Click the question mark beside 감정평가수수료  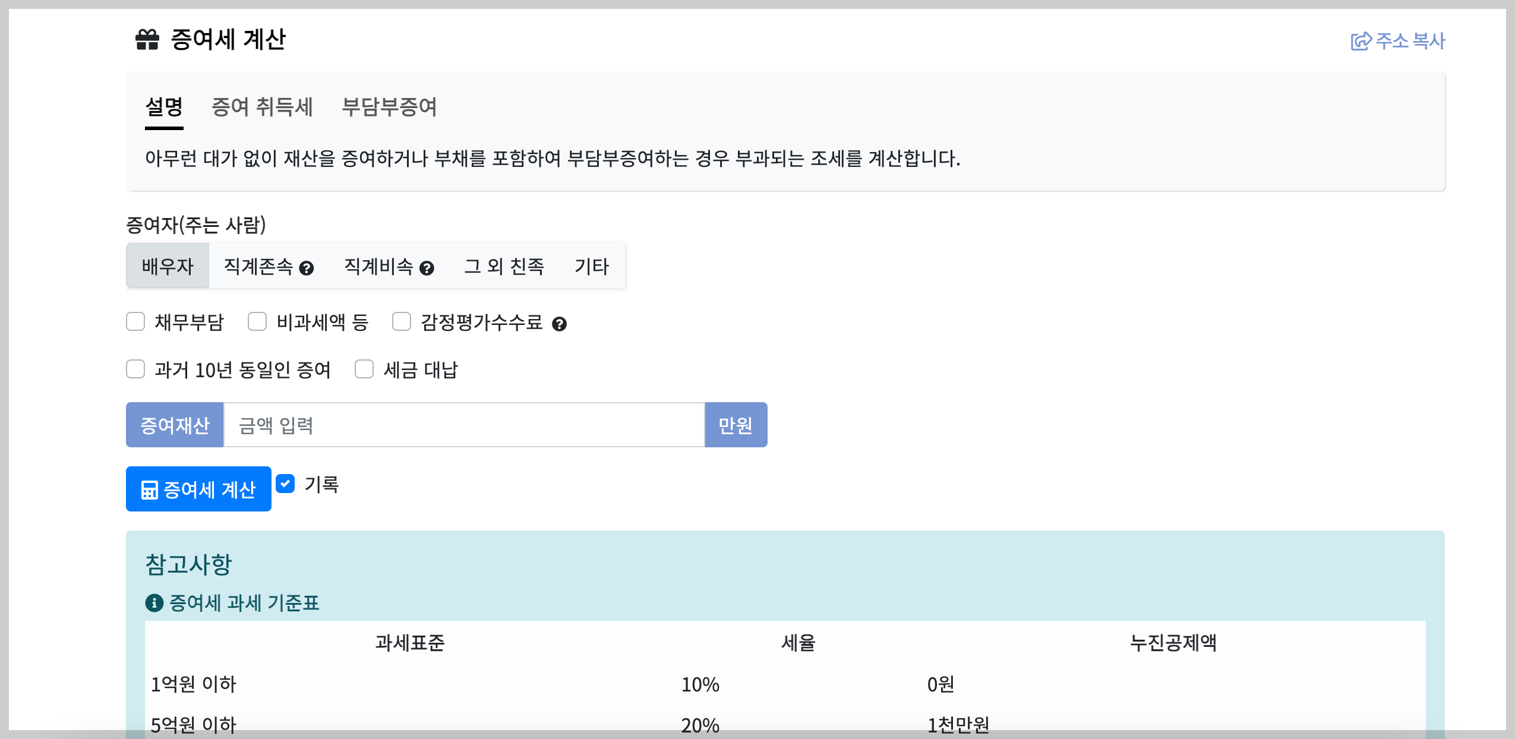[x=560, y=325]
